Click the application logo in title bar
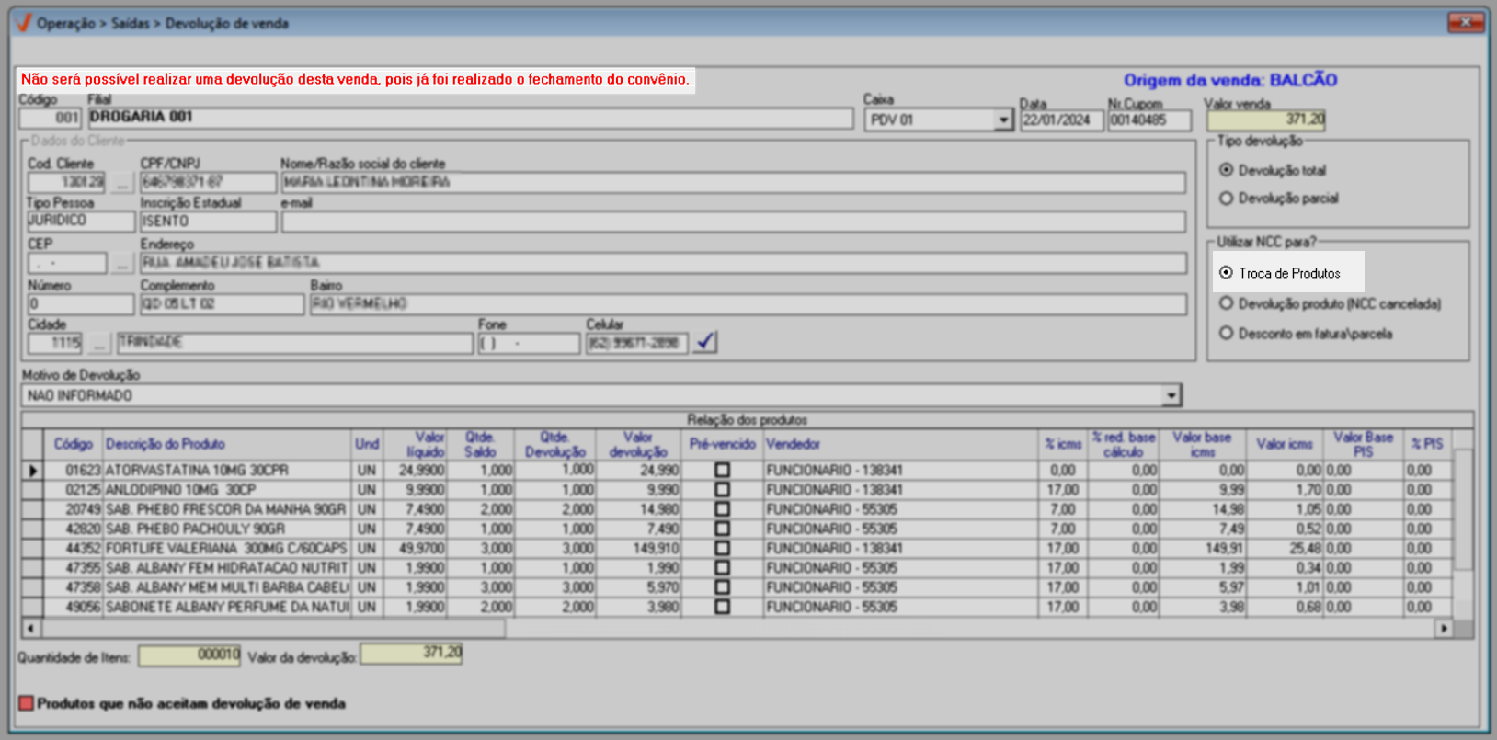The image size is (1497, 740). 23,23
